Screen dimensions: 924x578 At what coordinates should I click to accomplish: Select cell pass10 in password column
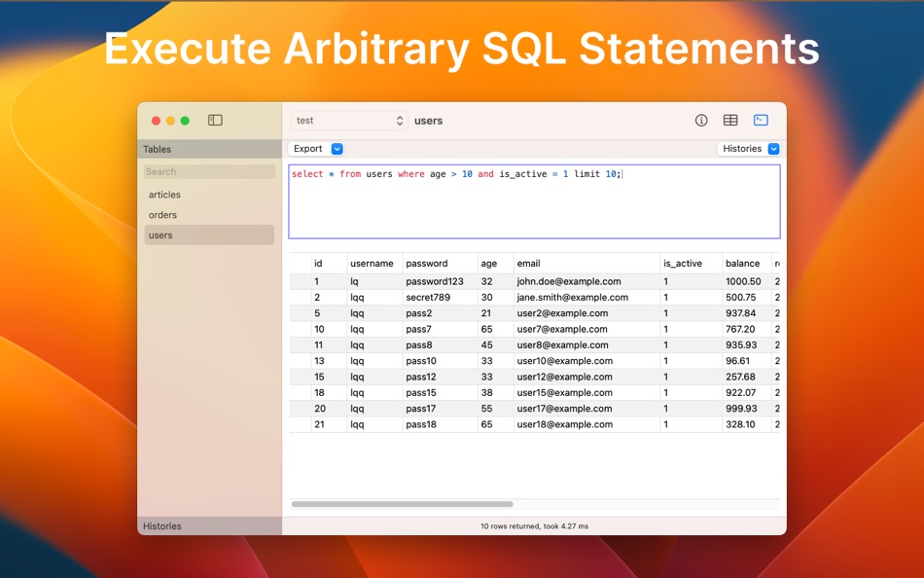421,361
